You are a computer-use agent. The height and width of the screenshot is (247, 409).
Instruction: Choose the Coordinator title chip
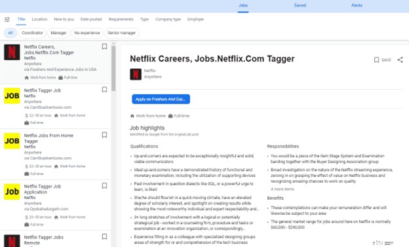pos(32,33)
